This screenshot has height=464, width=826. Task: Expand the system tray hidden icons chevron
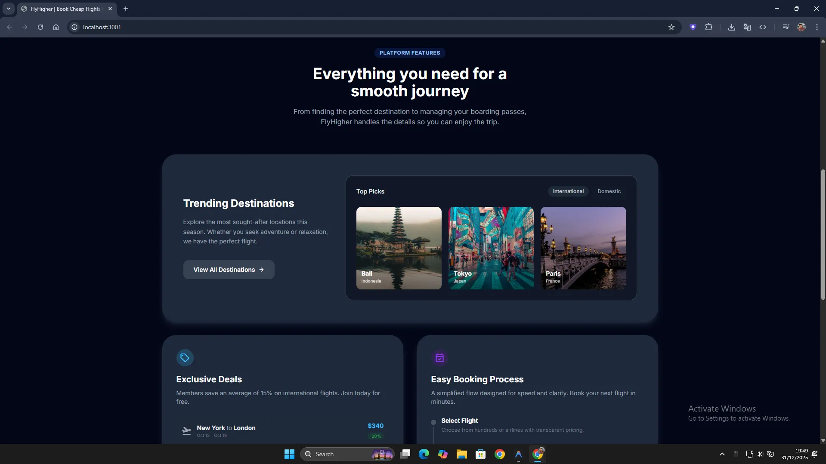tap(722, 454)
